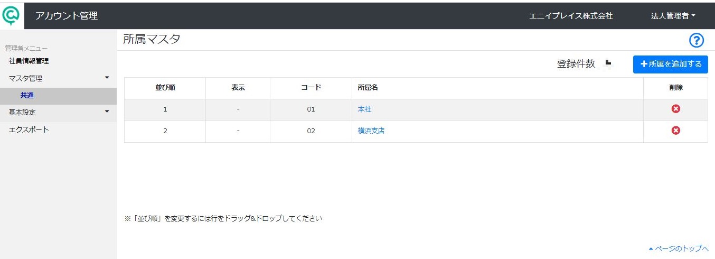Select 共通 submenu item
This screenshot has width=715, height=259.
27,96
